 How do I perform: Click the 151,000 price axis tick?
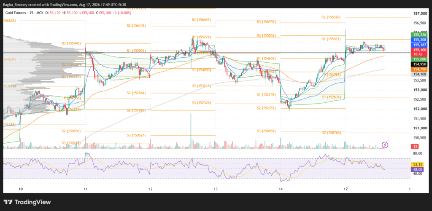pos(419,128)
